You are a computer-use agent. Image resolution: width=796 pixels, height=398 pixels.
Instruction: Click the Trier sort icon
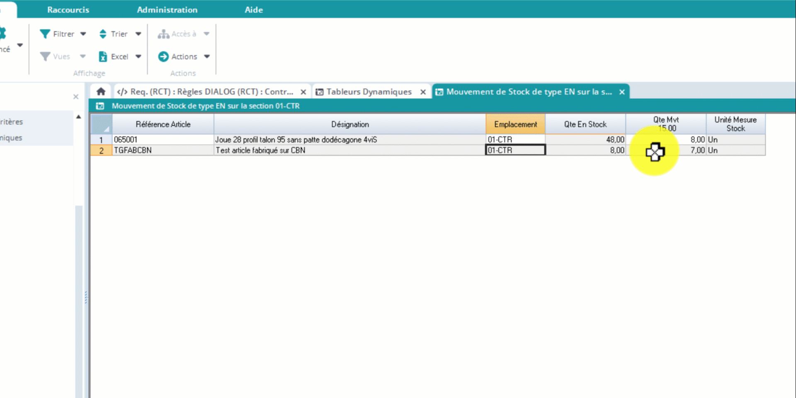click(103, 34)
